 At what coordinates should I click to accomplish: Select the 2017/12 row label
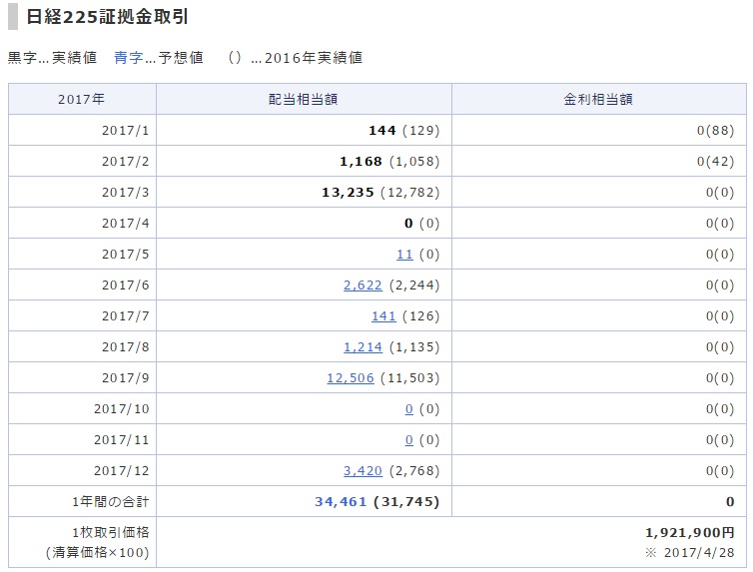122,471
